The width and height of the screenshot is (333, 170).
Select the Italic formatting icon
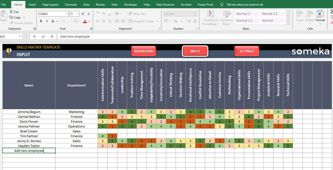[x=46, y=21]
